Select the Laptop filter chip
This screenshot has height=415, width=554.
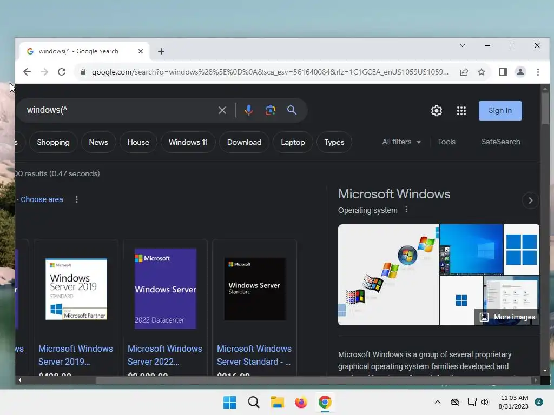293,142
